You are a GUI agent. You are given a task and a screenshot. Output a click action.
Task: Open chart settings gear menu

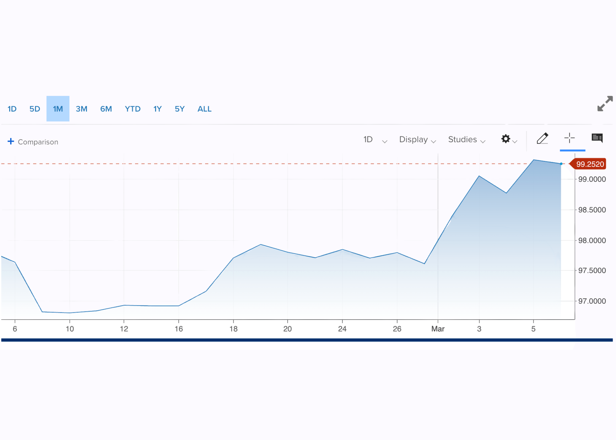click(x=506, y=139)
